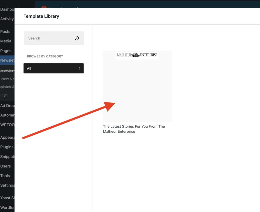Open Posts in the admin sidebar
Screen dimensions: 260x212
[6, 32]
